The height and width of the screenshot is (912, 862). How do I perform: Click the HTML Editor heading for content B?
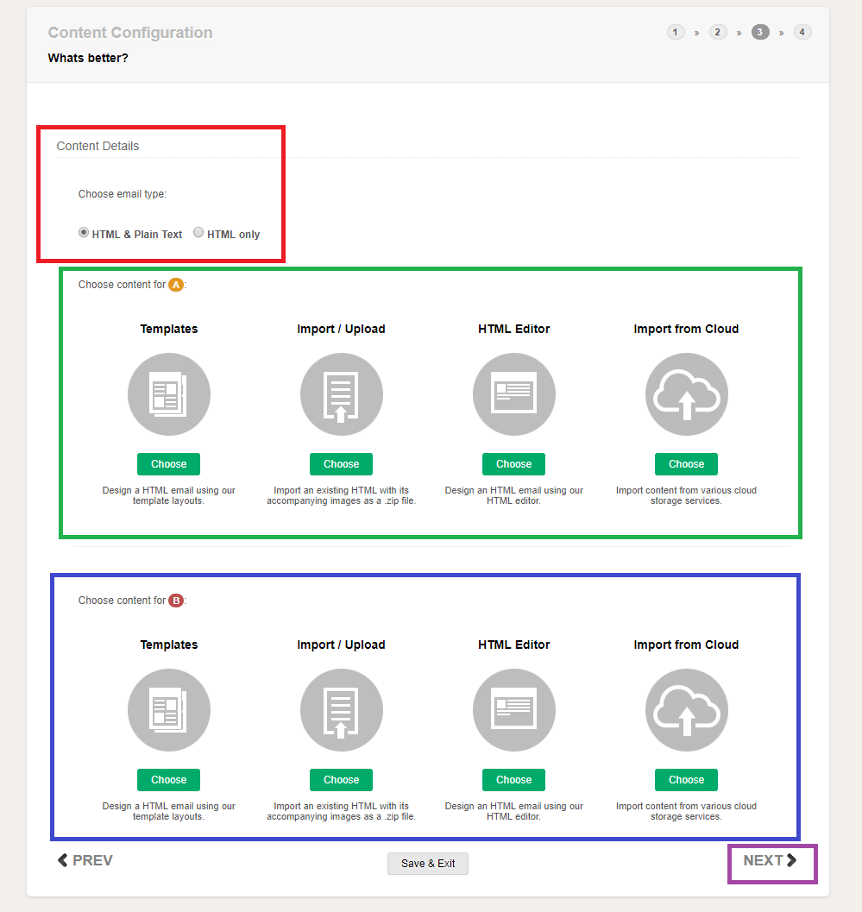click(514, 645)
